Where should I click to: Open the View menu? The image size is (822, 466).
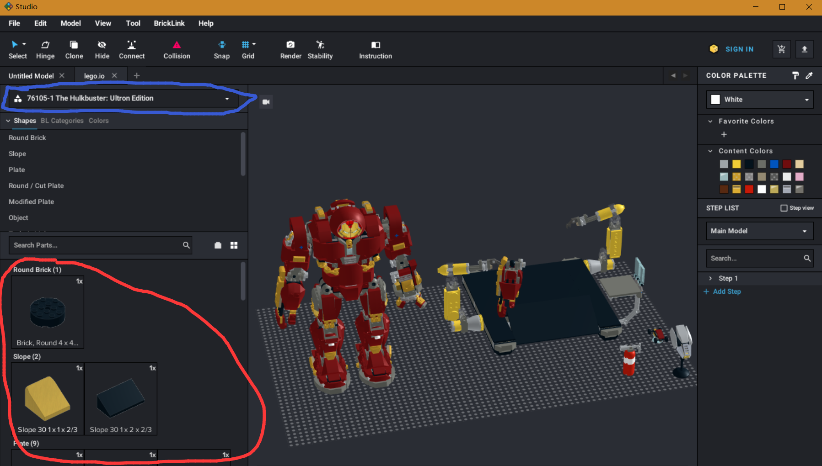click(x=103, y=23)
